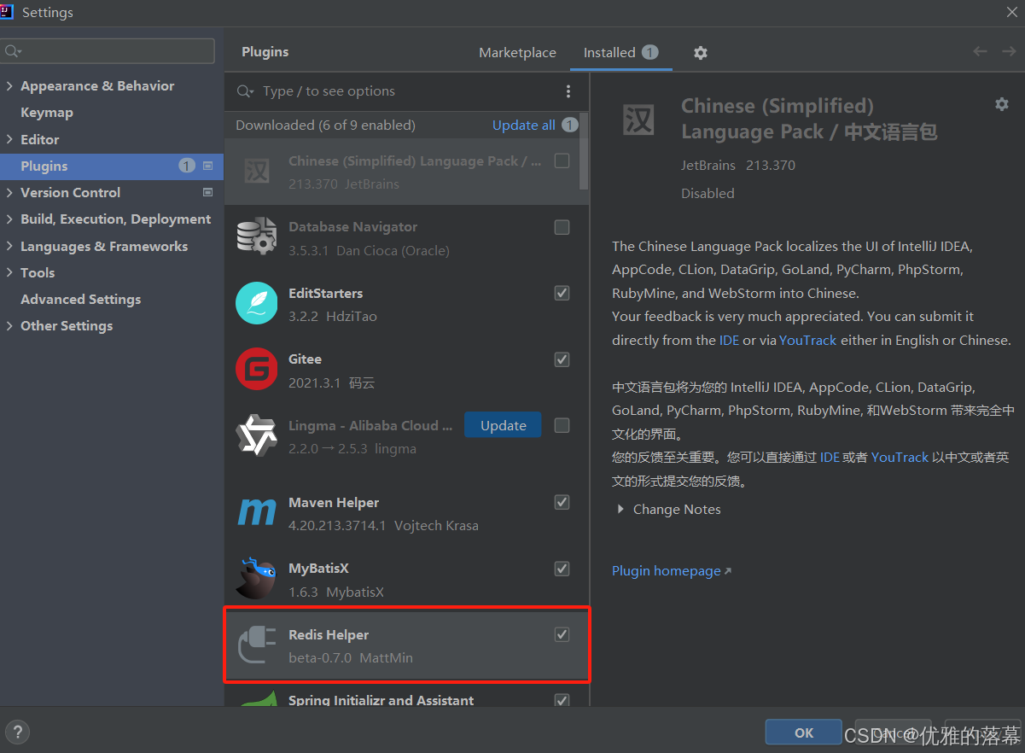Image resolution: width=1025 pixels, height=753 pixels.
Task: Click the forward navigation arrow
Action: click(1009, 52)
